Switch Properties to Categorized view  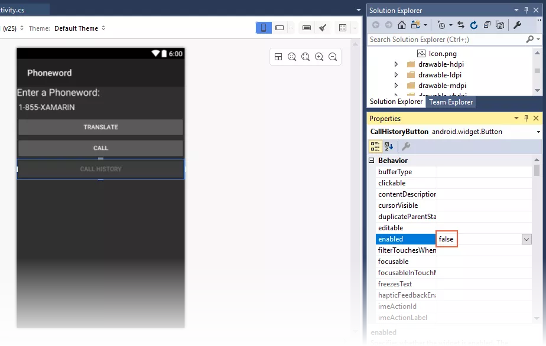(x=375, y=146)
